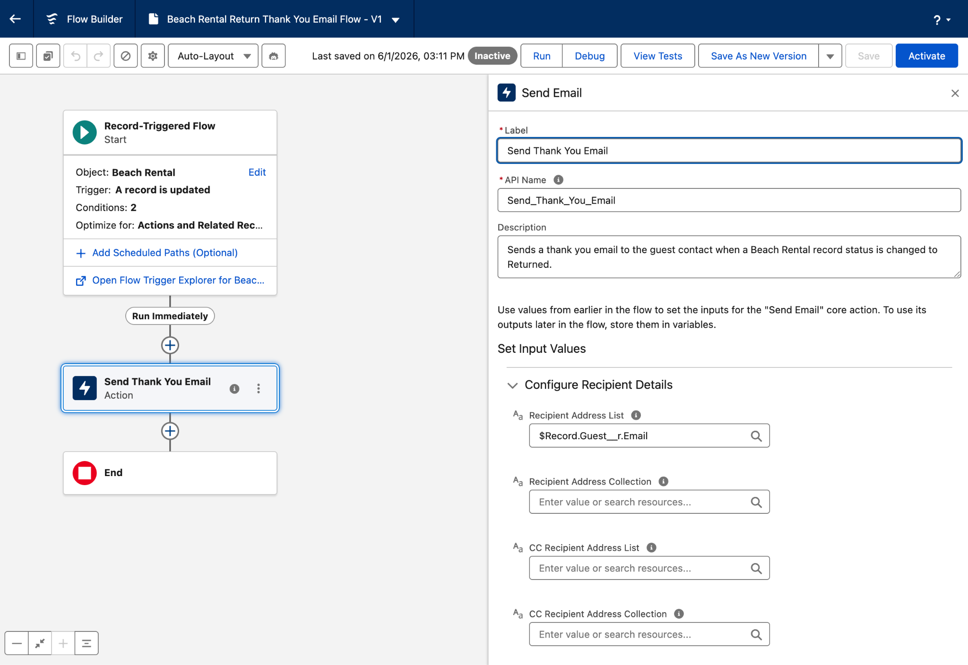Click Save As New Version
Screen dimensions: 968x665
coord(759,56)
